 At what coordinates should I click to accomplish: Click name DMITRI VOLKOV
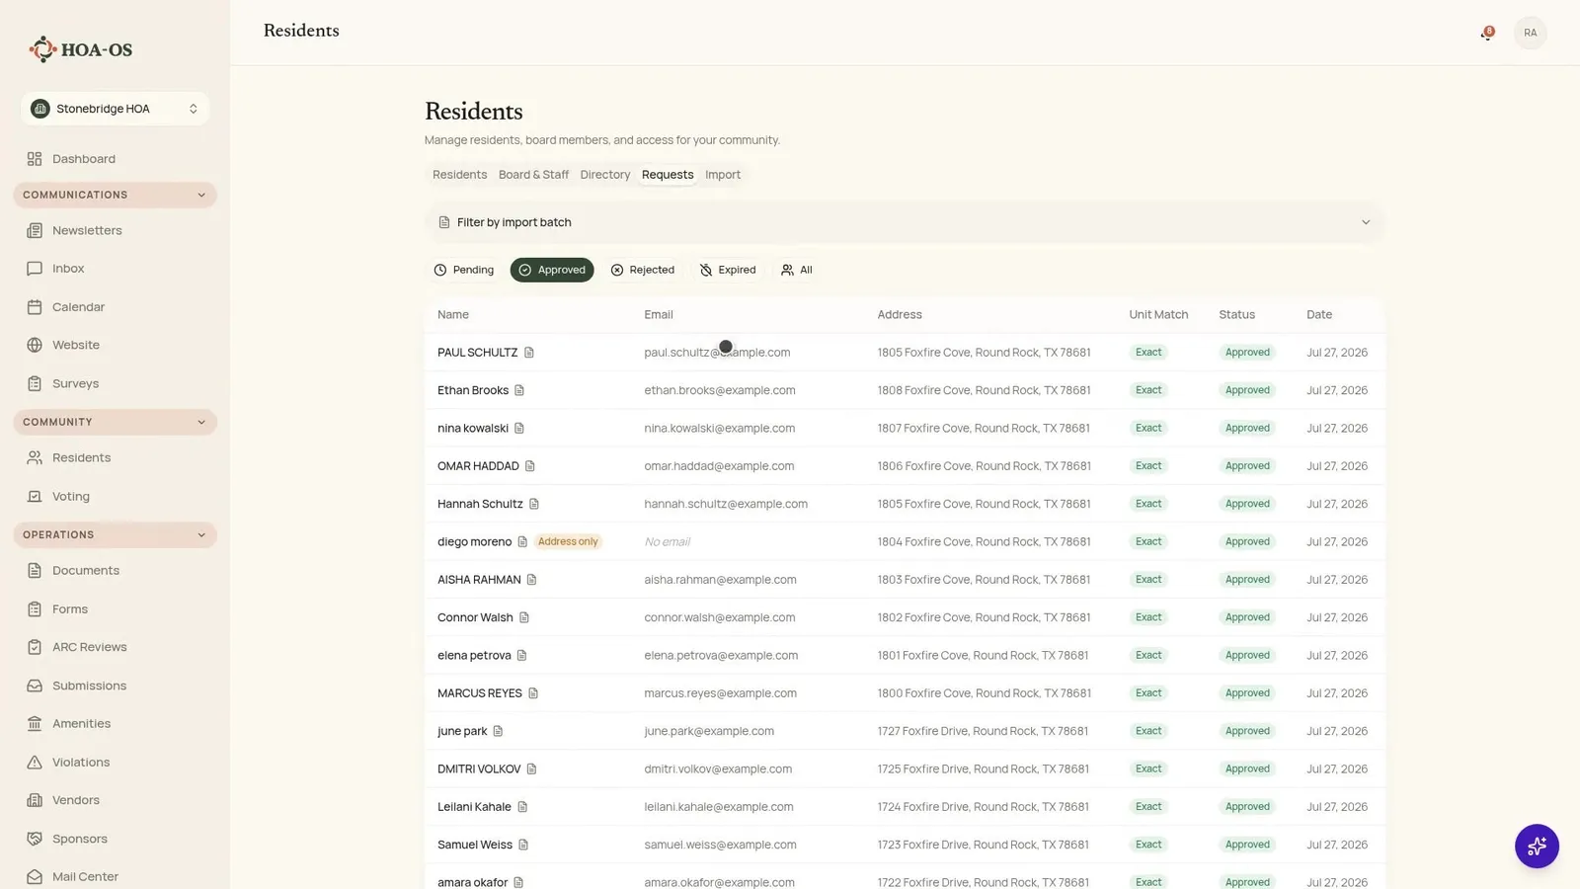(479, 768)
